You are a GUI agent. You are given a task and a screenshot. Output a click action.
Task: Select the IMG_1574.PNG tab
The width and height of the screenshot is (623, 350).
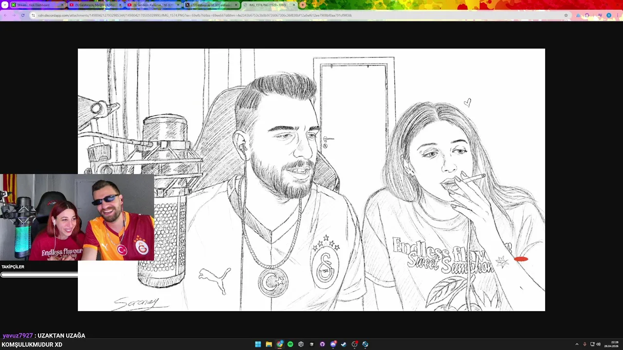point(269,5)
